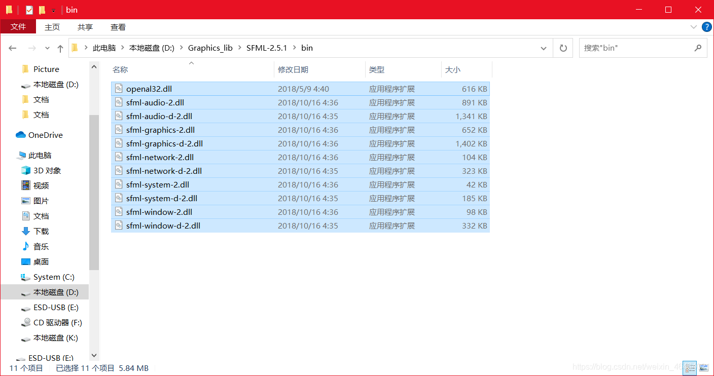Click the navigation pane scroll-up arrow
This screenshot has width=714, height=376.
tap(94, 66)
